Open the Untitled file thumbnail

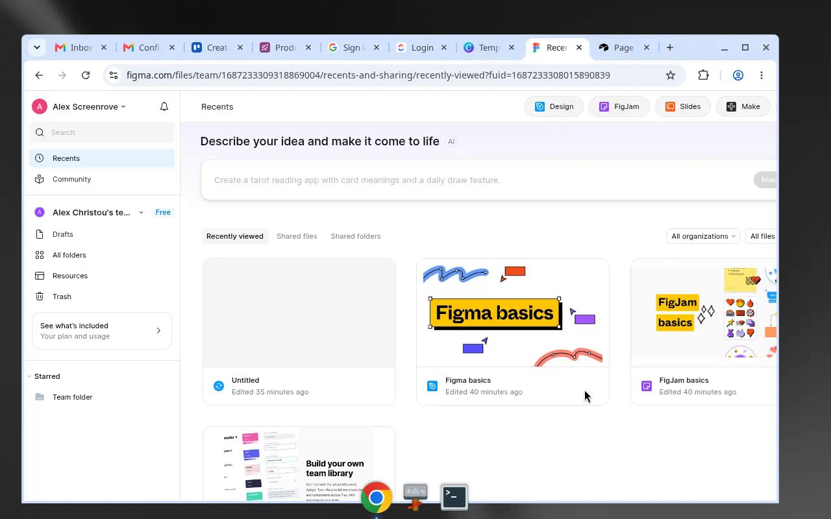click(299, 313)
